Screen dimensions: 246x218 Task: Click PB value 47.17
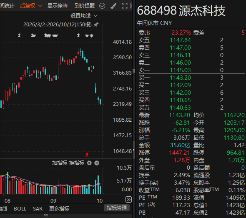point(183,213)
